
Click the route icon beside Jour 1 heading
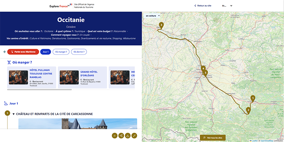[6, 103]
